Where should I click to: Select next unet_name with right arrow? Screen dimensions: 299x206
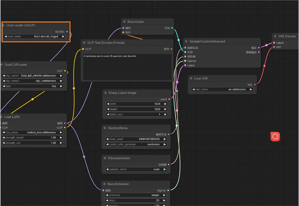click(x=63, y=36)
